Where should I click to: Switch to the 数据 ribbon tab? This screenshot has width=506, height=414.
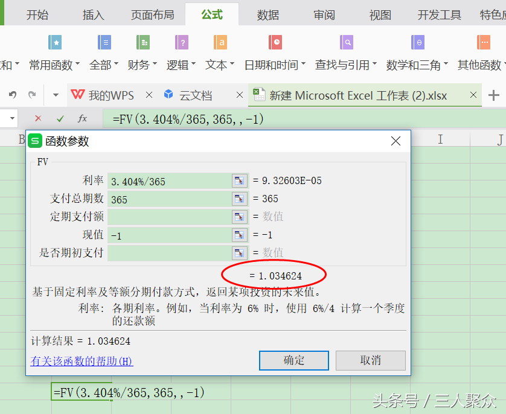coord(268,15)
